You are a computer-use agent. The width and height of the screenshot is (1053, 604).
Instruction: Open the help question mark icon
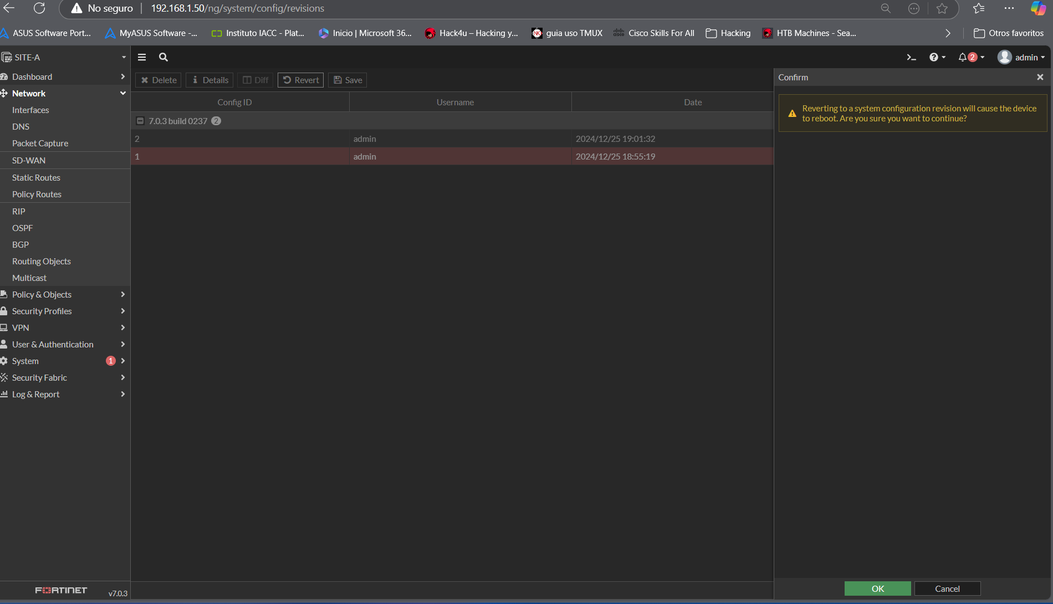934,57
